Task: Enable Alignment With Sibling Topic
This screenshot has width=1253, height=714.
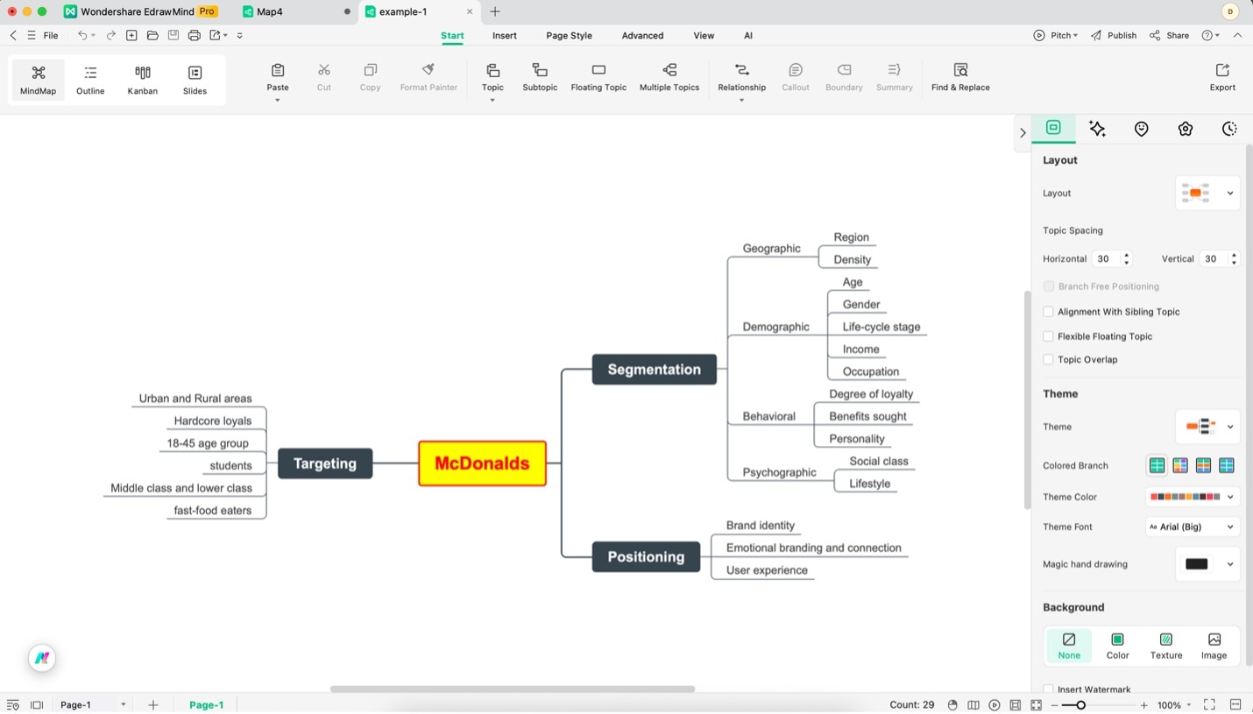Action: [x=1048, y=312]
